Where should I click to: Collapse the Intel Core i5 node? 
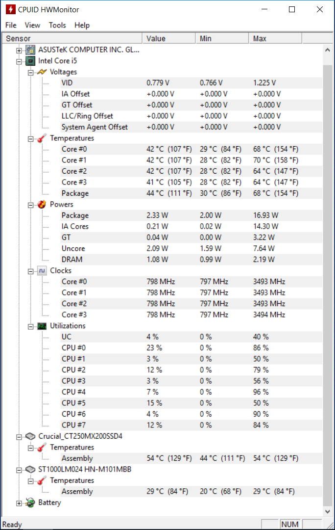click(19, 61)
